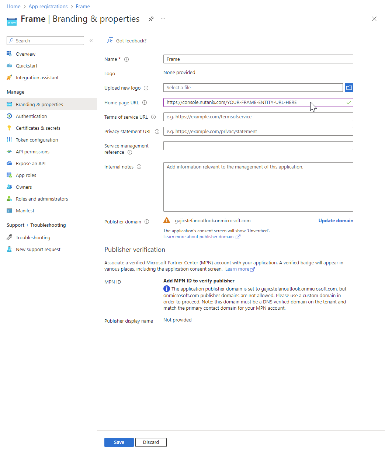The image size is (385, 452).
Task: Show info tooltip for Publisher domain
Action: tap(147, 222)
